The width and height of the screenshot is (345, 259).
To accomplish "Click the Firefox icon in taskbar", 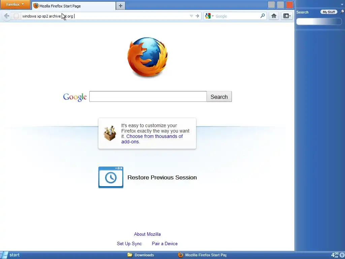I will coord(181,255).
